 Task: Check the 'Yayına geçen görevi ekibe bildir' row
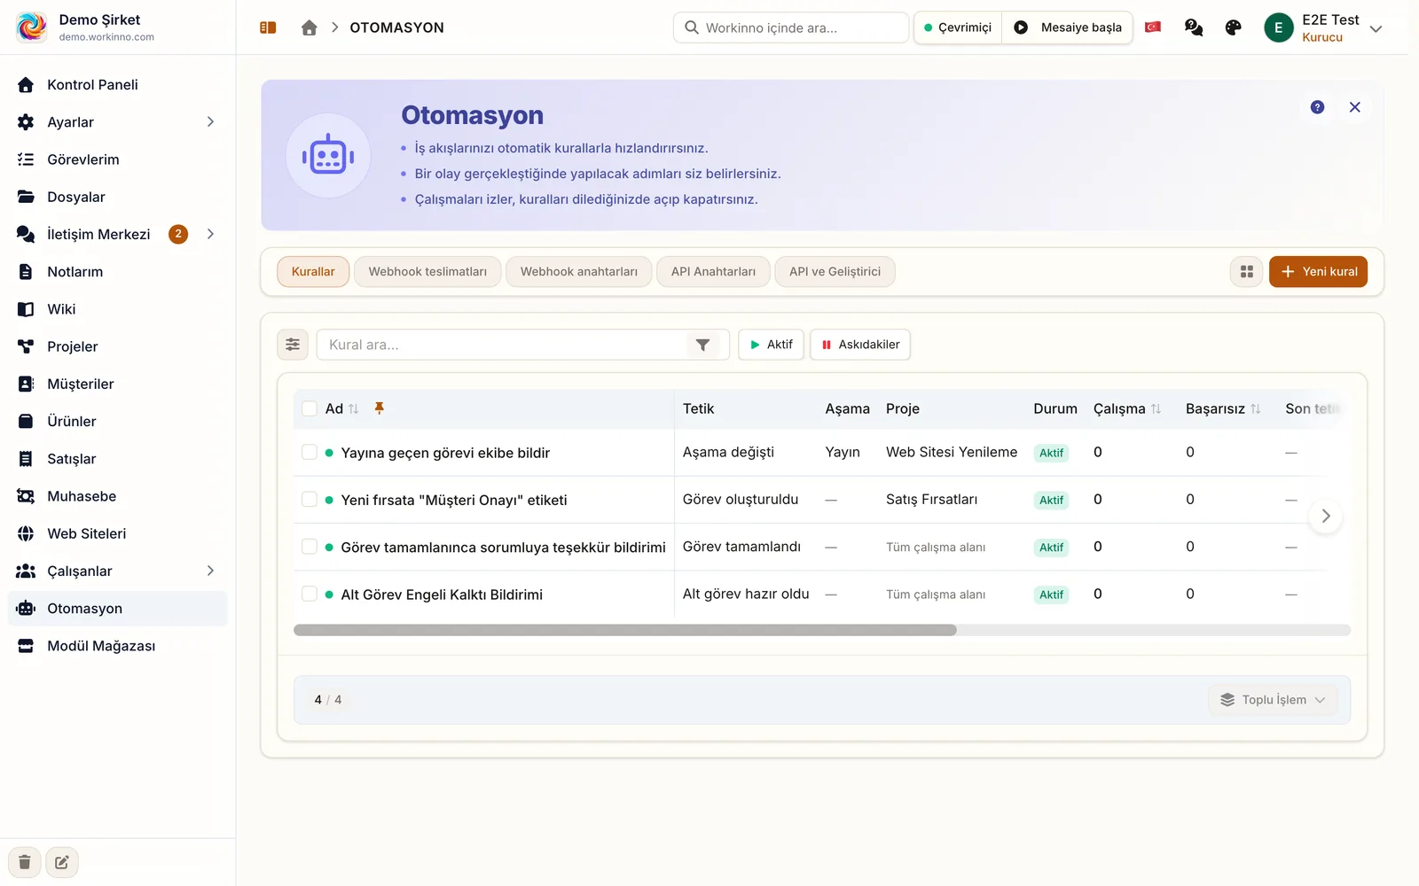pos(310,453)
